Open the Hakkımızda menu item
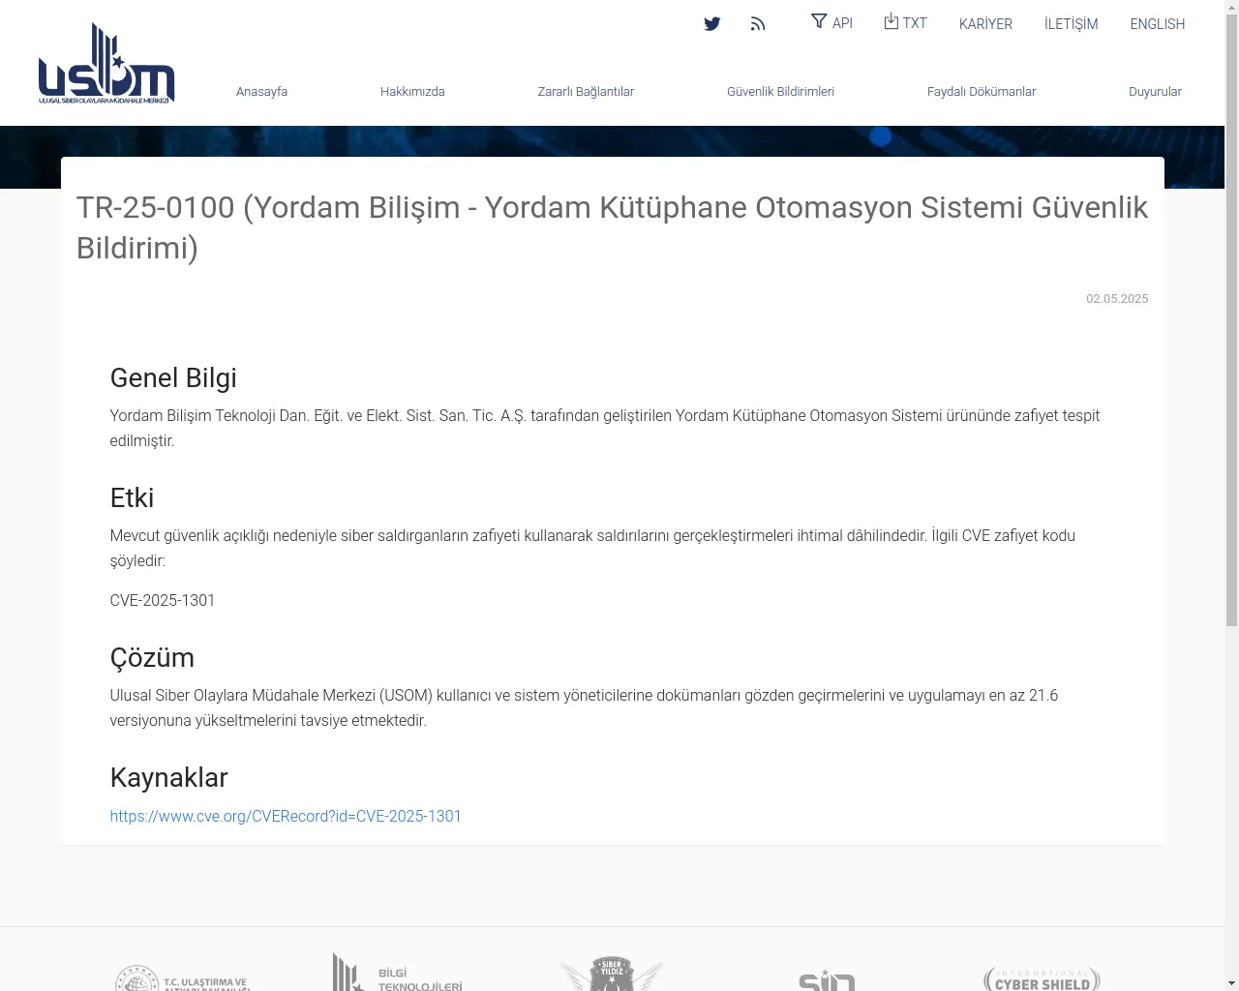 pos(412,92)
